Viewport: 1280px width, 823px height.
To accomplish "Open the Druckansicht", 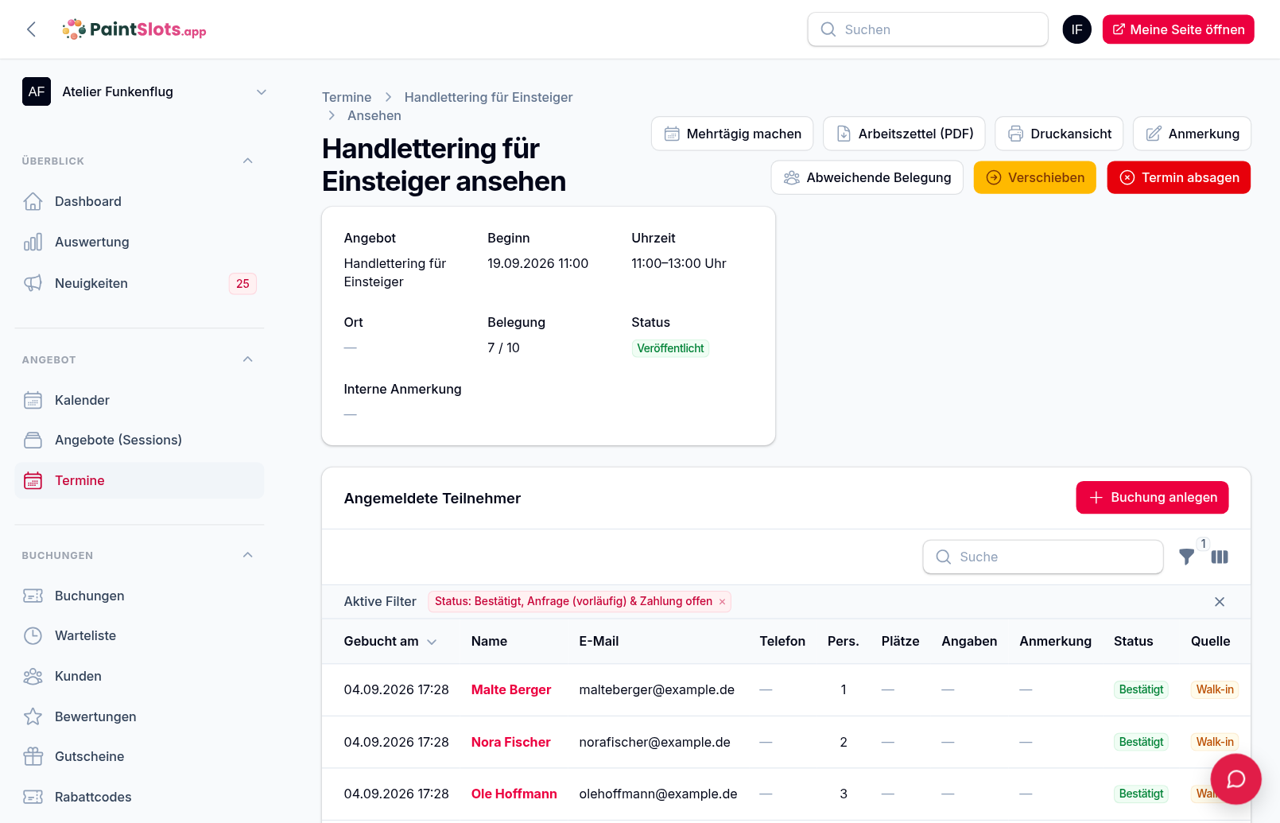I will (x=1059, y=134).
